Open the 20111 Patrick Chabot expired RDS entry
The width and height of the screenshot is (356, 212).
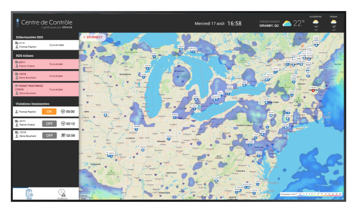point(46,64)
